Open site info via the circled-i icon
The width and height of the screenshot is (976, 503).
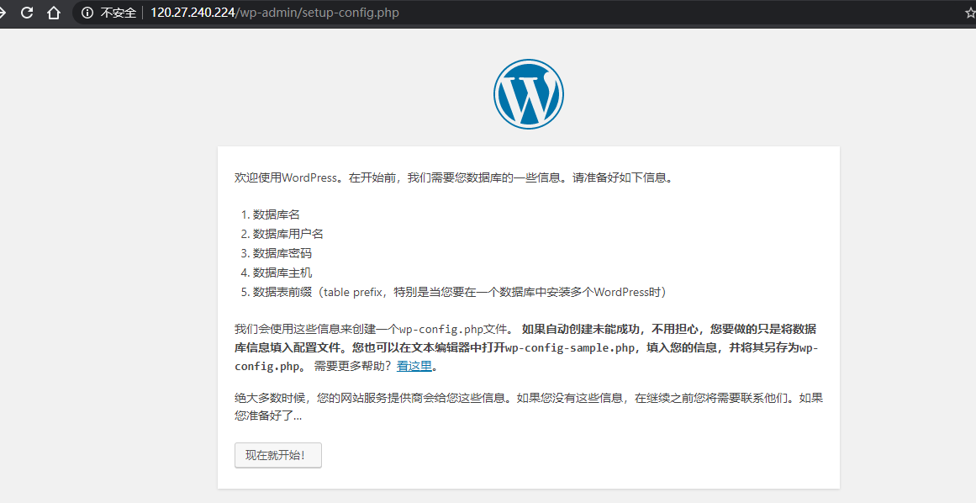point(87,13)
